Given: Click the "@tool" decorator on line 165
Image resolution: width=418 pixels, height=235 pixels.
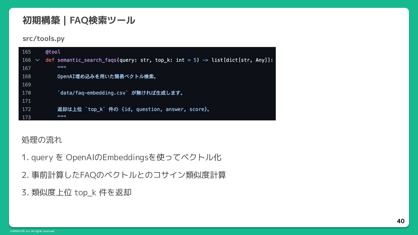Looking at the screenshot, I should (53, 52).
